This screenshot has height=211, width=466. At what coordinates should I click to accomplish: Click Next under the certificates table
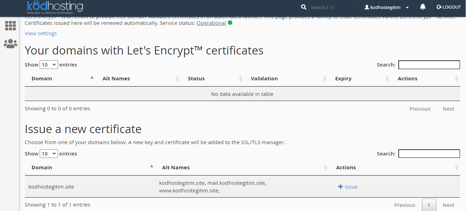point(448,109)
